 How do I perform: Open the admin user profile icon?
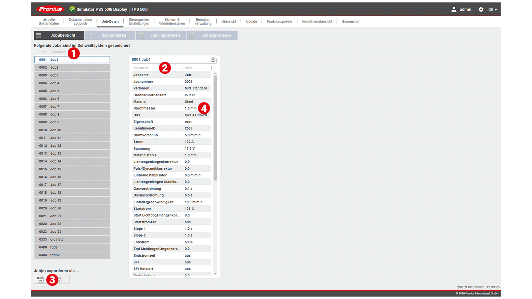(454, 9)
